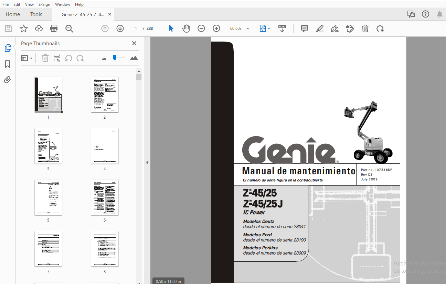Open the Edit menu
This screenshot has height=284, width=446.
pyautogui.click(x=17, y=4)
